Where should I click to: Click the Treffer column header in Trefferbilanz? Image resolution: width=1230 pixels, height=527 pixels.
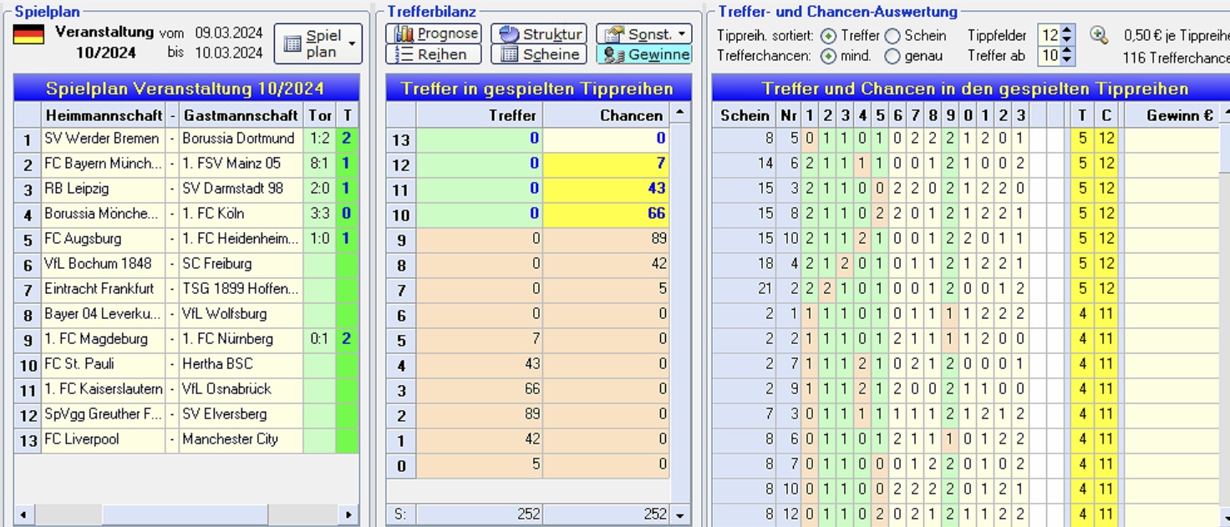coord(480,115)
